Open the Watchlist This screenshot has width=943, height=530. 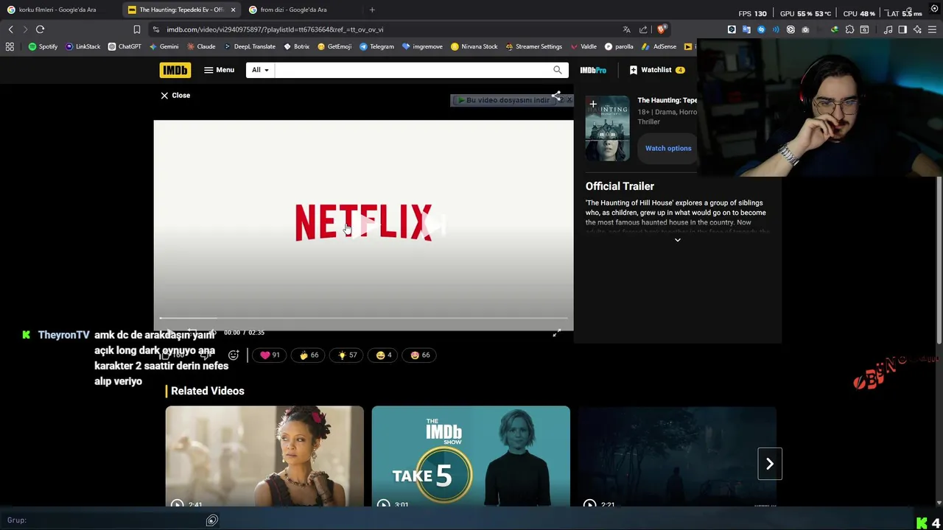(x=657, y=70)
